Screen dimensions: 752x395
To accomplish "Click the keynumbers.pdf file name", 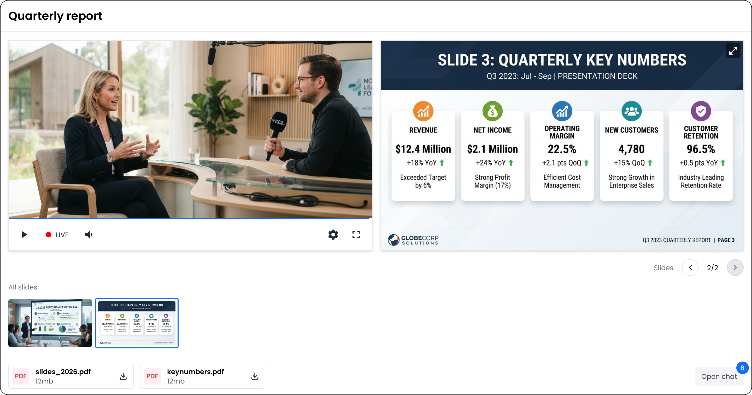I will click(x=196, y=372).
